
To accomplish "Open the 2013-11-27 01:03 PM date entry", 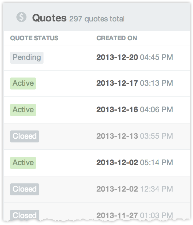I will 135,215.
